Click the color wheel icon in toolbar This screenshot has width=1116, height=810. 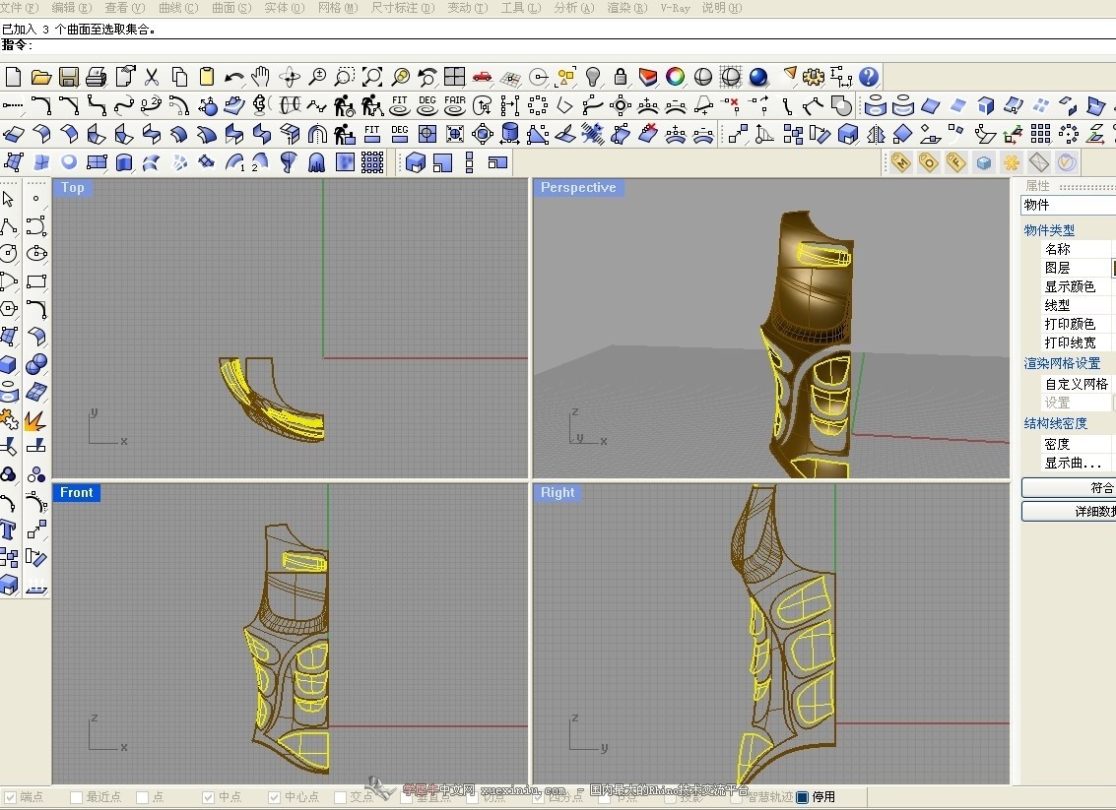(676, 77)
